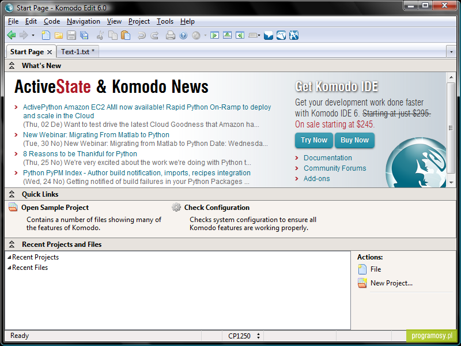This screenshot has height=346, width=461.
Task: Click the news panel scrollbar thumb
Action: (451, 128)
